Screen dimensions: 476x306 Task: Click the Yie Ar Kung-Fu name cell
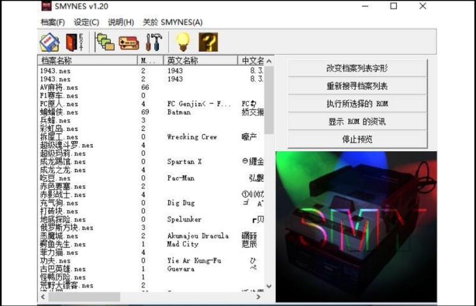click(195, 261)
